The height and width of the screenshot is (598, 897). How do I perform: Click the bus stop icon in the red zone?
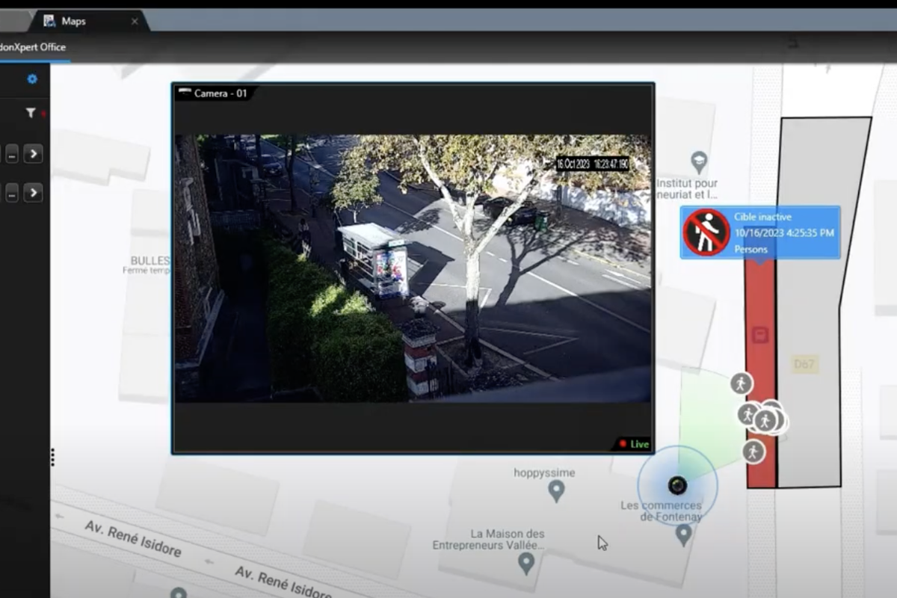(761, 334)
